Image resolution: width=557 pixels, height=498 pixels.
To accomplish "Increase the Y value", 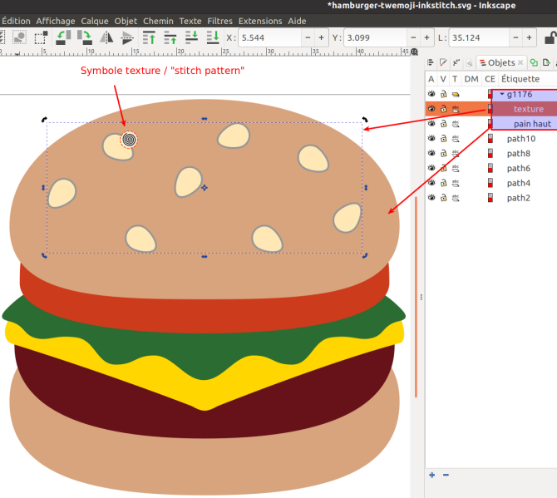I will tap(426, 37).
